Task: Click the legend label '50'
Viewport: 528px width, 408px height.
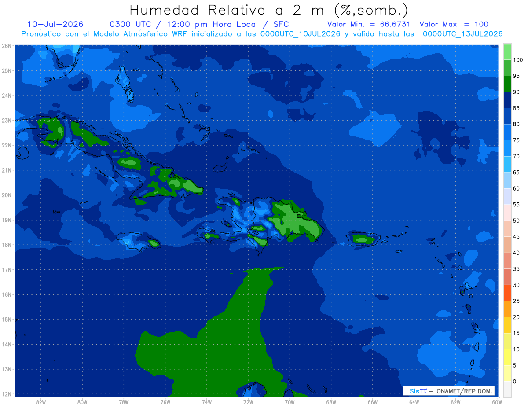Action: (x=517, y=221)
